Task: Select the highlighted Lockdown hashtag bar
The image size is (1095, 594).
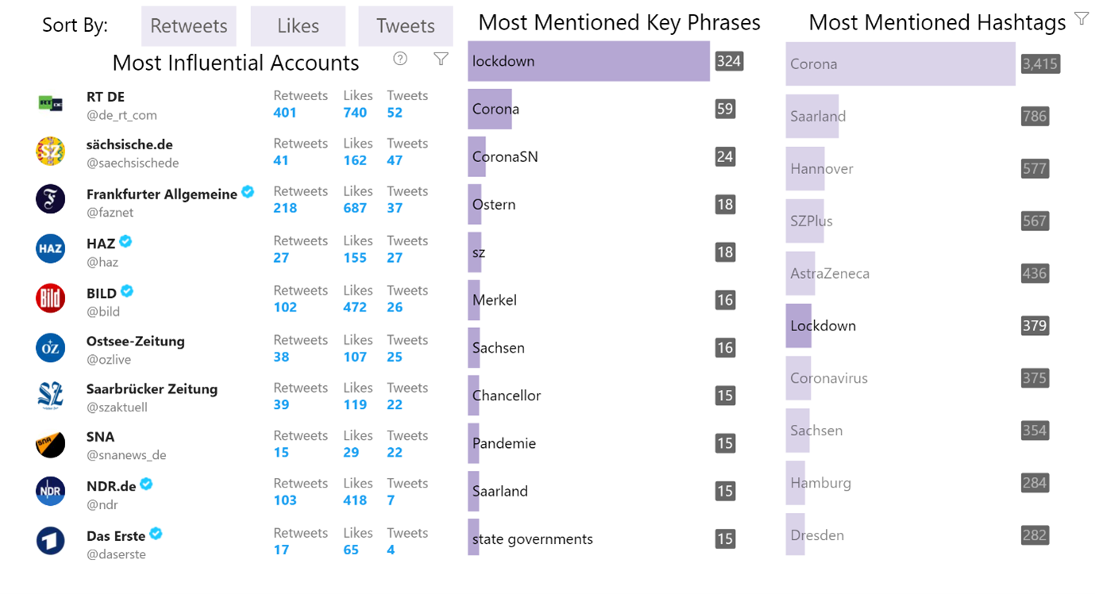Action: [799, 326]
